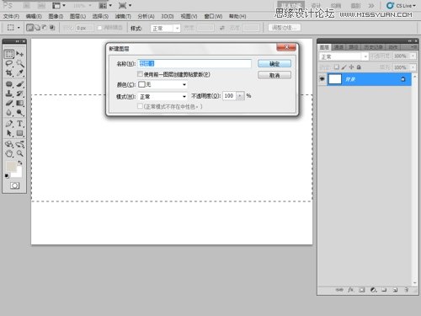Open the 样式 dropdown in options bar

point(165,28)
